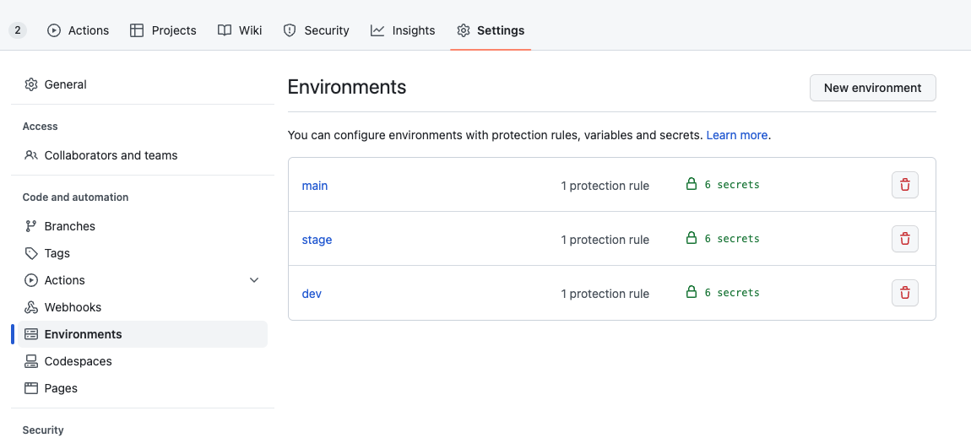Follow the Learn more link
The height and width of the screenshot is (438, 971).
pyautogui.click(x=737, y=135)
